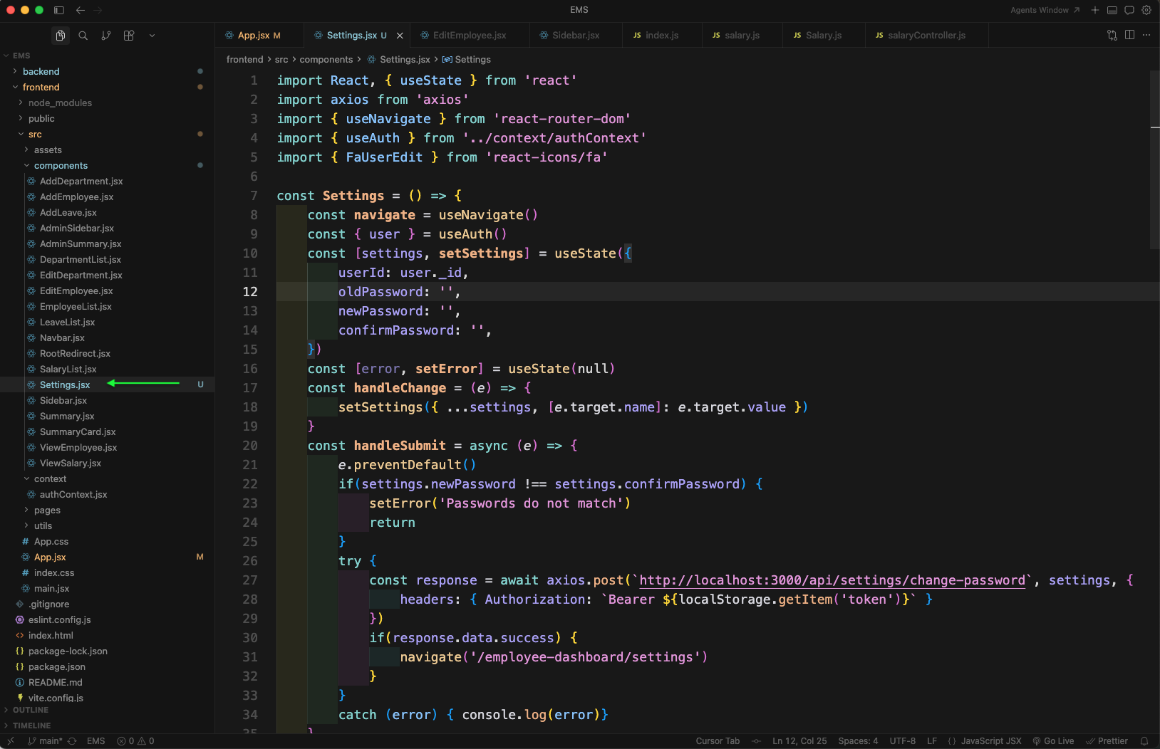1160x749 pixels.
Task: Open the settings gear in title bar
Action: (1146, 10)
